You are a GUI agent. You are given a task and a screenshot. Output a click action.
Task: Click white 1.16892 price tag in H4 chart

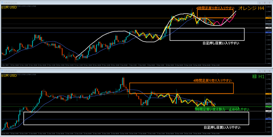pos(268,28)
